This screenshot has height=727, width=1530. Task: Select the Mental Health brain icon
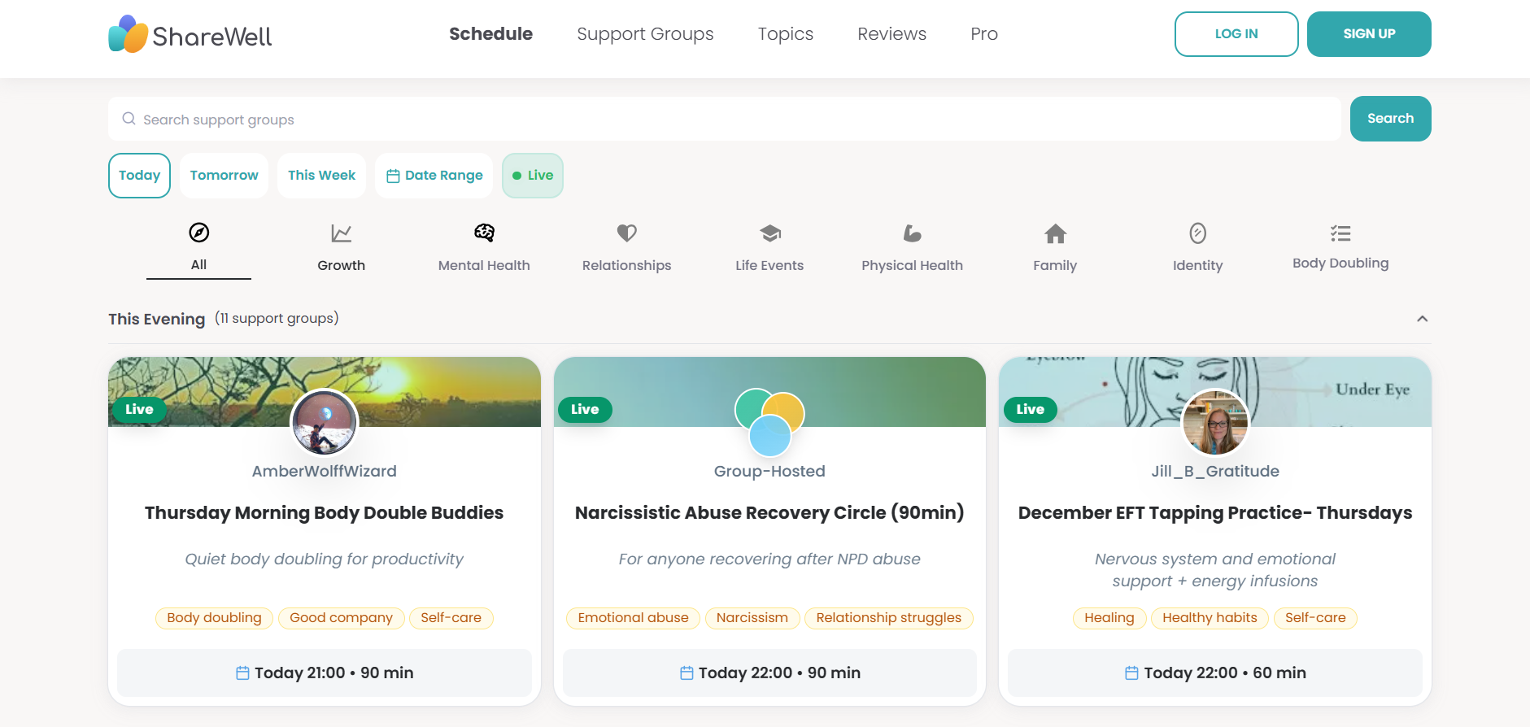coord(484,233)
